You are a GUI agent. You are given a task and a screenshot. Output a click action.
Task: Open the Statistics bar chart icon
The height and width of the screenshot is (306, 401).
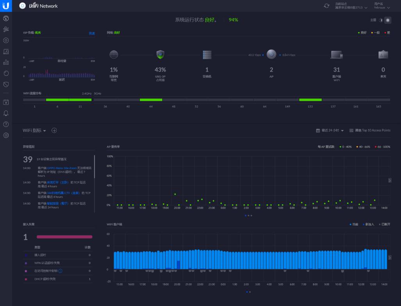(6, 62)
